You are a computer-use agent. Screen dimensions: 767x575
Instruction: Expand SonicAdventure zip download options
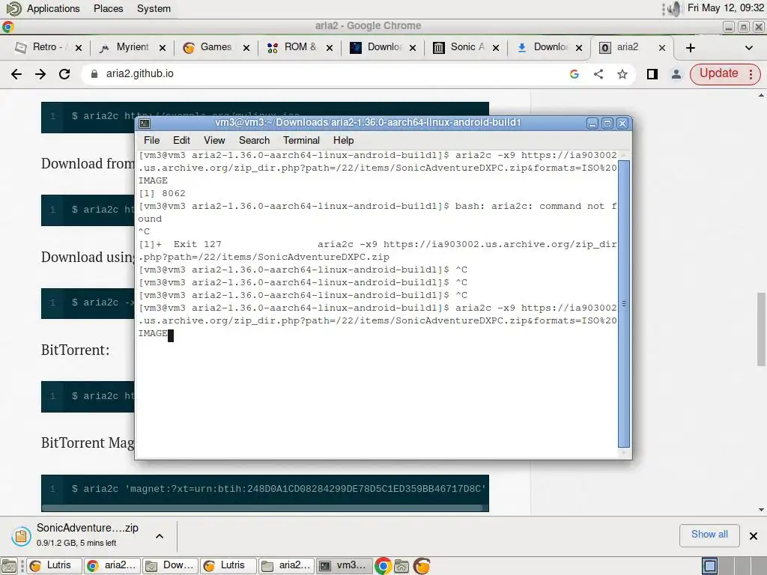[x=160, y=536]
